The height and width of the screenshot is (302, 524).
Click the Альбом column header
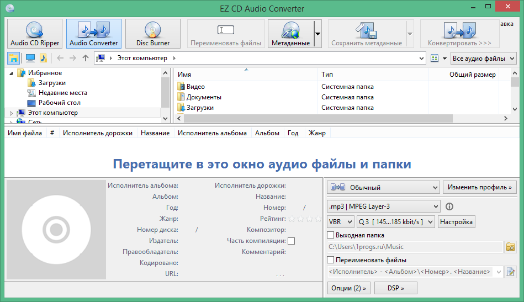tap(267, 133)
